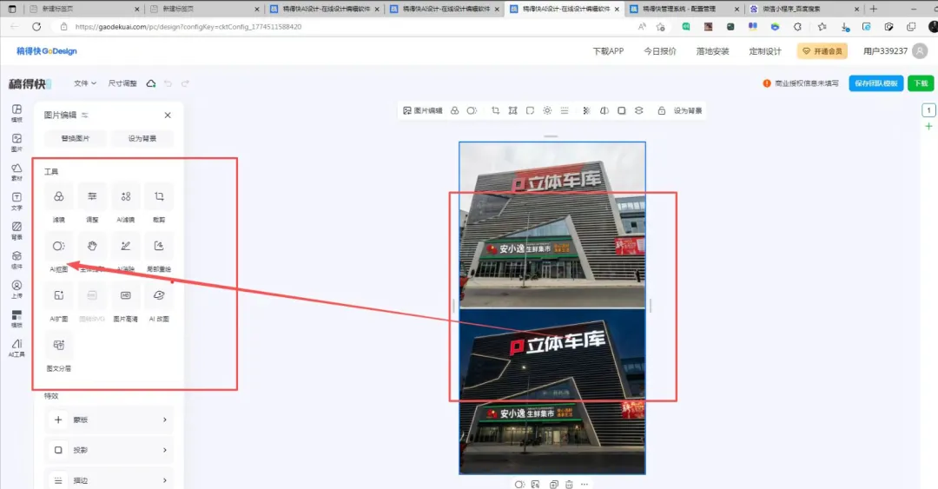Open the 文件 dropdown menu
The width and height of the screenshot is (938, 489).
pyautogui.click(x=85, y=83)
